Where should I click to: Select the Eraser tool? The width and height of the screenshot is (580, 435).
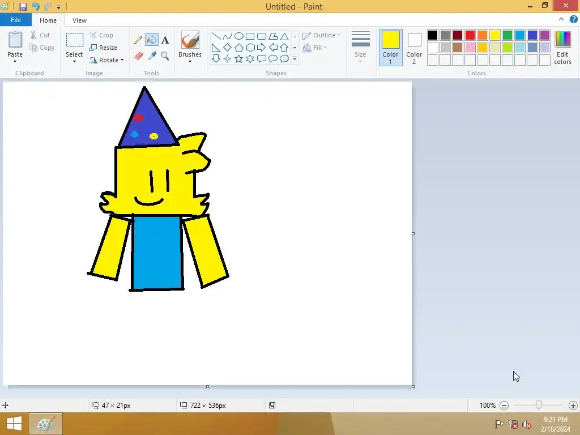point(138,56)
